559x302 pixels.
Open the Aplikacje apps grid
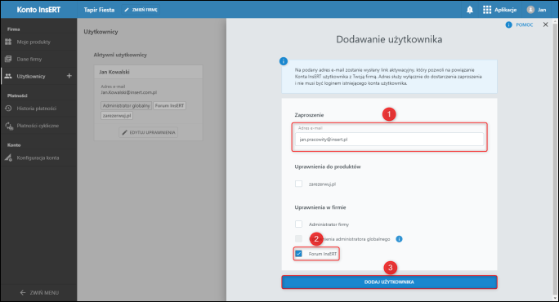tap(499, 10)
